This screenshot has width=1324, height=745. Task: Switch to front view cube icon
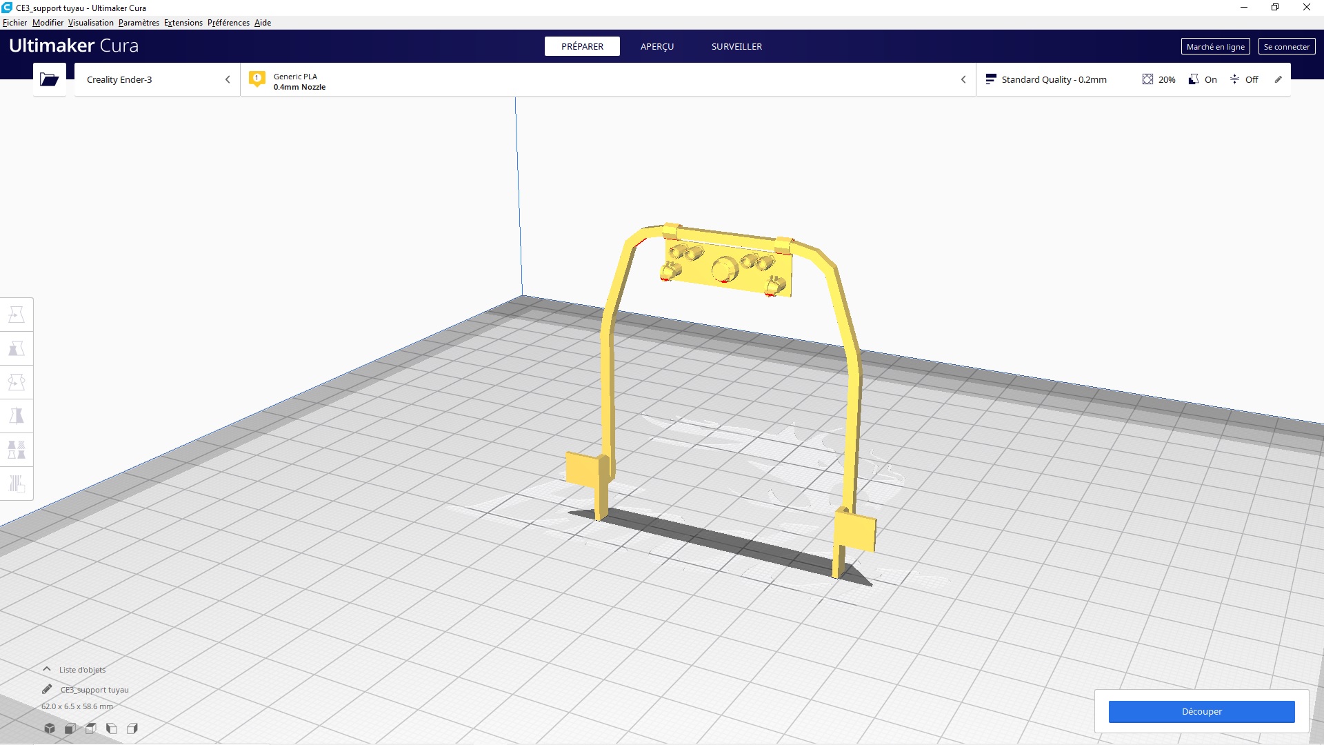click(70, 728)
